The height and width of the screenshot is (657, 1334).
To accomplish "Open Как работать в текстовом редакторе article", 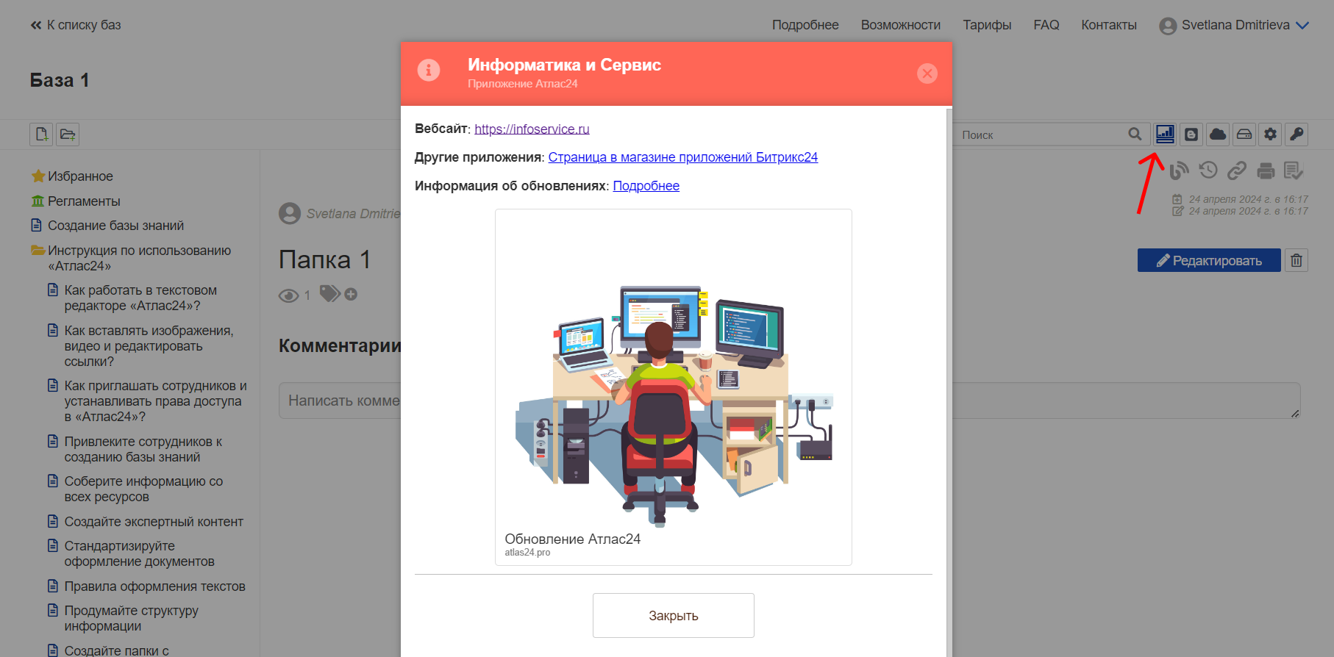I will [x=140, y=298].
